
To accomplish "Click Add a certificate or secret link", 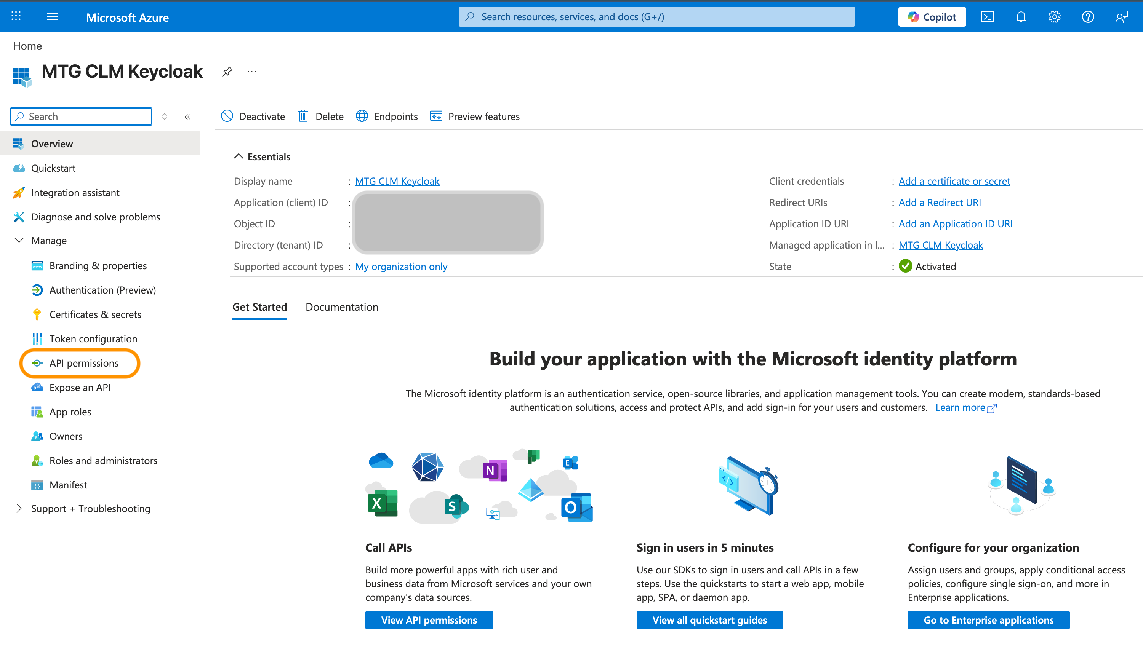I will [x=954, y=181].
